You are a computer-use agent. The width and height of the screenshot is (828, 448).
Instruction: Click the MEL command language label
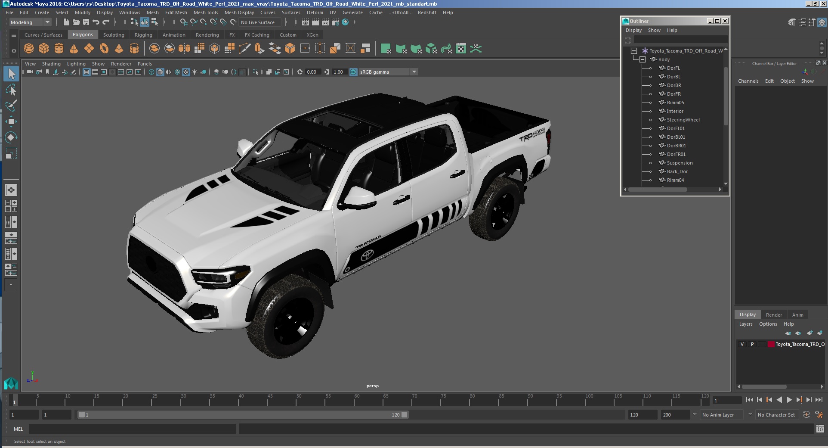point(19,429)
